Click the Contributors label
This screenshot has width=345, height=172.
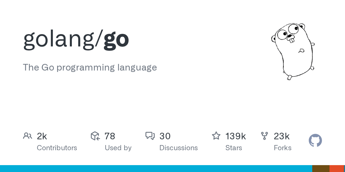pyautogui.click(x=57, y=148)
